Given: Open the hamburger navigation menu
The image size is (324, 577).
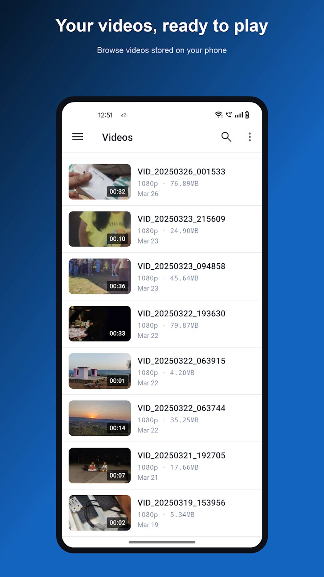Looking at the screenshot, I should 78,137.
